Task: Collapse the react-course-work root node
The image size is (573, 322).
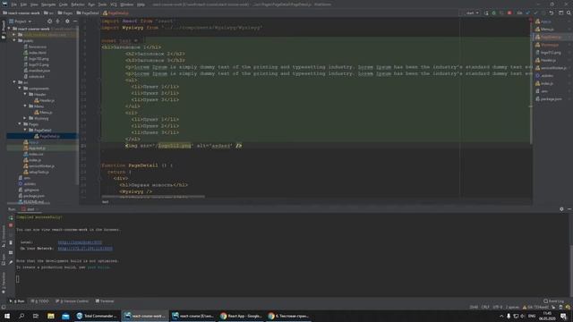Action: click(x=10, y=29)
